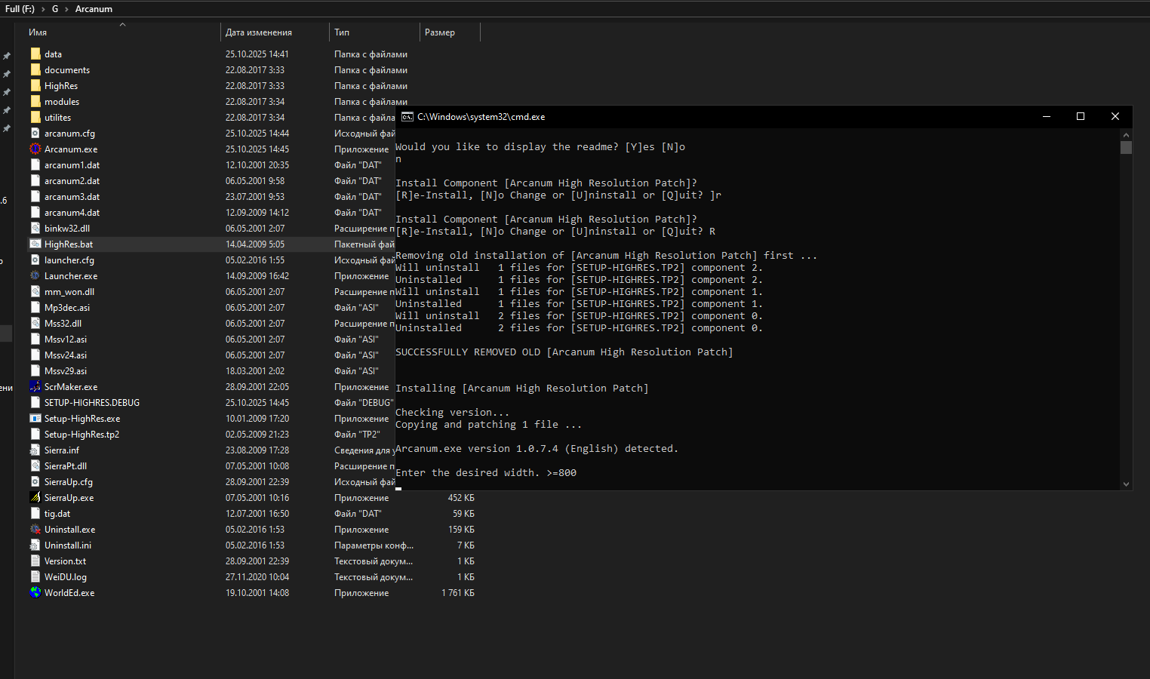Select the Mp3dec.asi file name
Image resolution: width=1150 pixels, height=679 pixels.
click(67, 308)
